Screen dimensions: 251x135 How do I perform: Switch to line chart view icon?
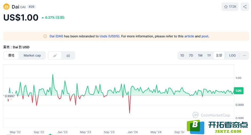55,55
